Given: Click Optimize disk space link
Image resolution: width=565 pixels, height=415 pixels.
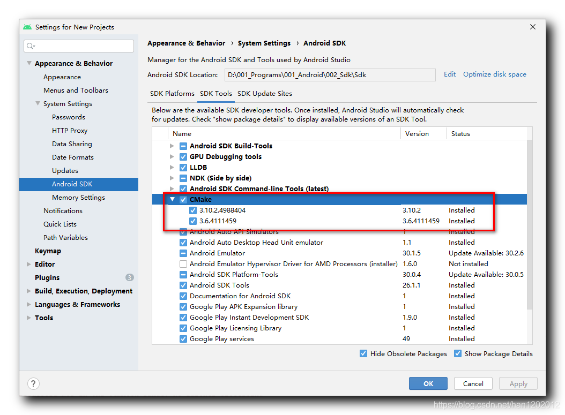Looking at the screenshot, I should pos(494,74).
